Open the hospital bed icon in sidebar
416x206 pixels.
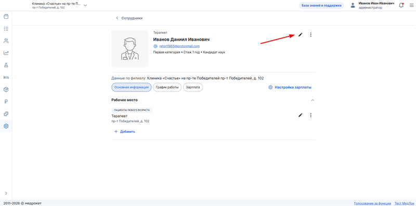[6, 77]
